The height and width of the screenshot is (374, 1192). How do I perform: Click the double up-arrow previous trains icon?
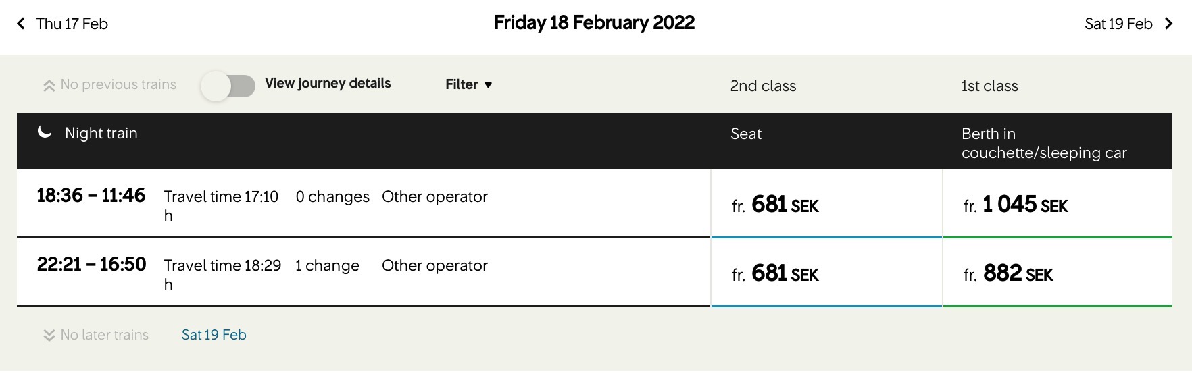[x=49, y=86]
